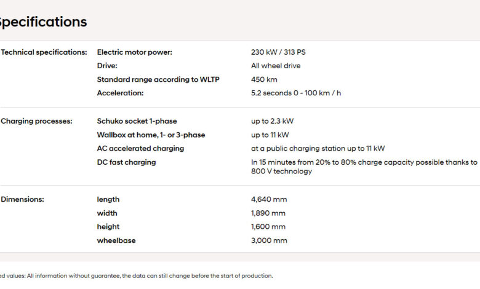Click the AC accelerated charging label

tap(140, 148)
